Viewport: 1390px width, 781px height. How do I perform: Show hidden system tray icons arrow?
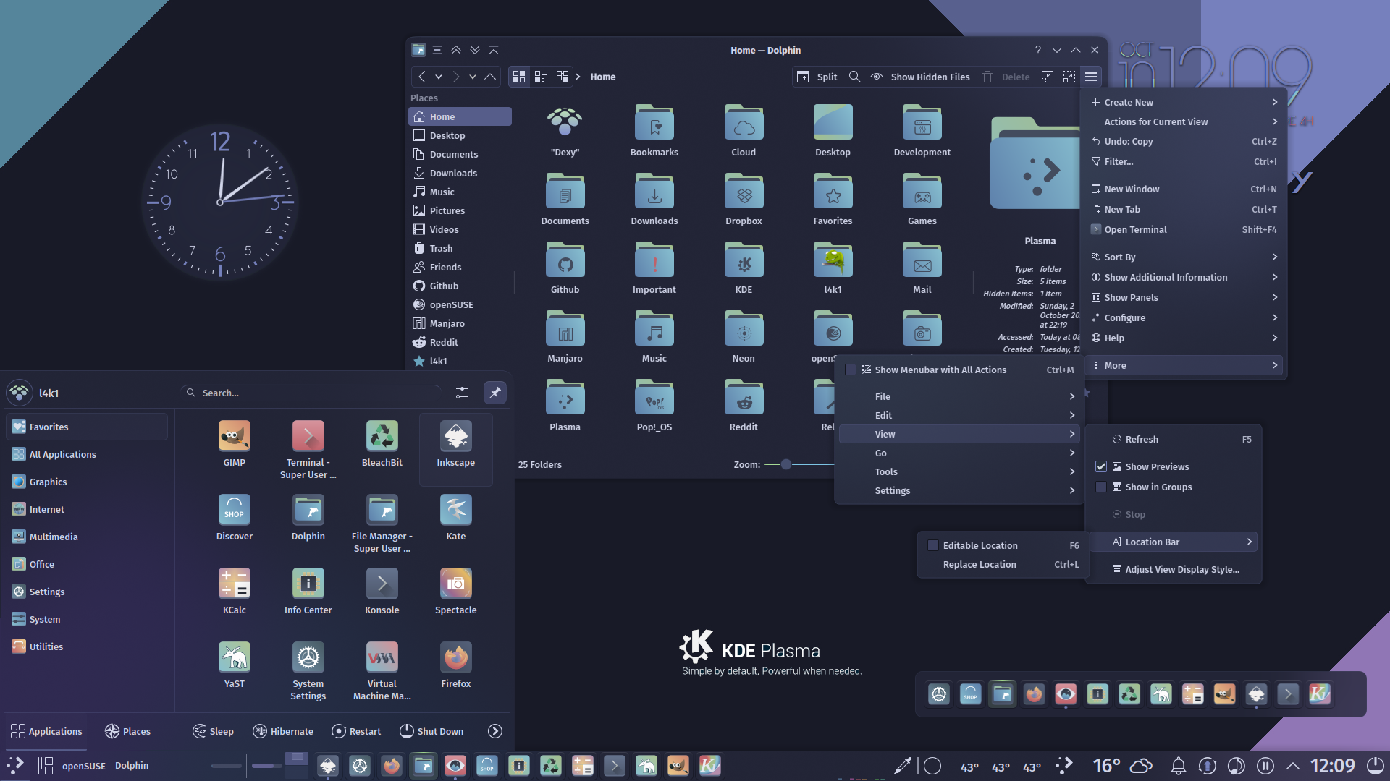coord(1293,766)
